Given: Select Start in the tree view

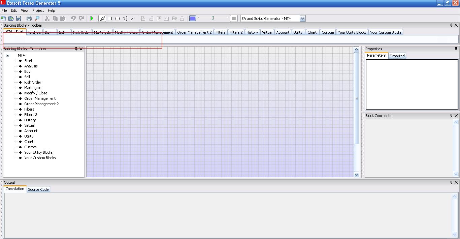Looking at the screenshot, I should (28, 61).
